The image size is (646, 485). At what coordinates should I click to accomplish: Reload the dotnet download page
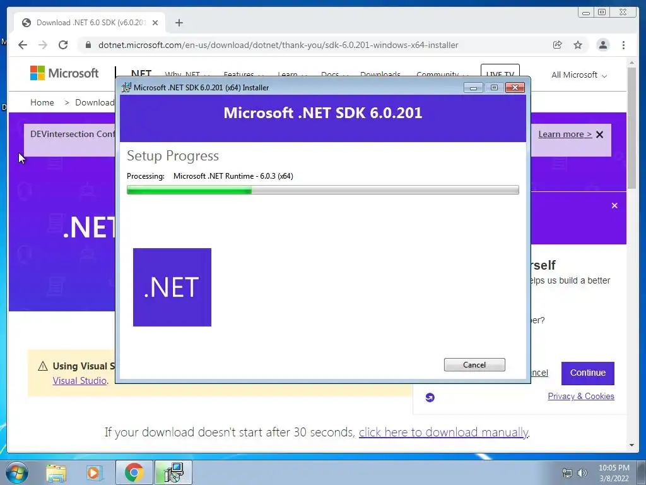63,45
